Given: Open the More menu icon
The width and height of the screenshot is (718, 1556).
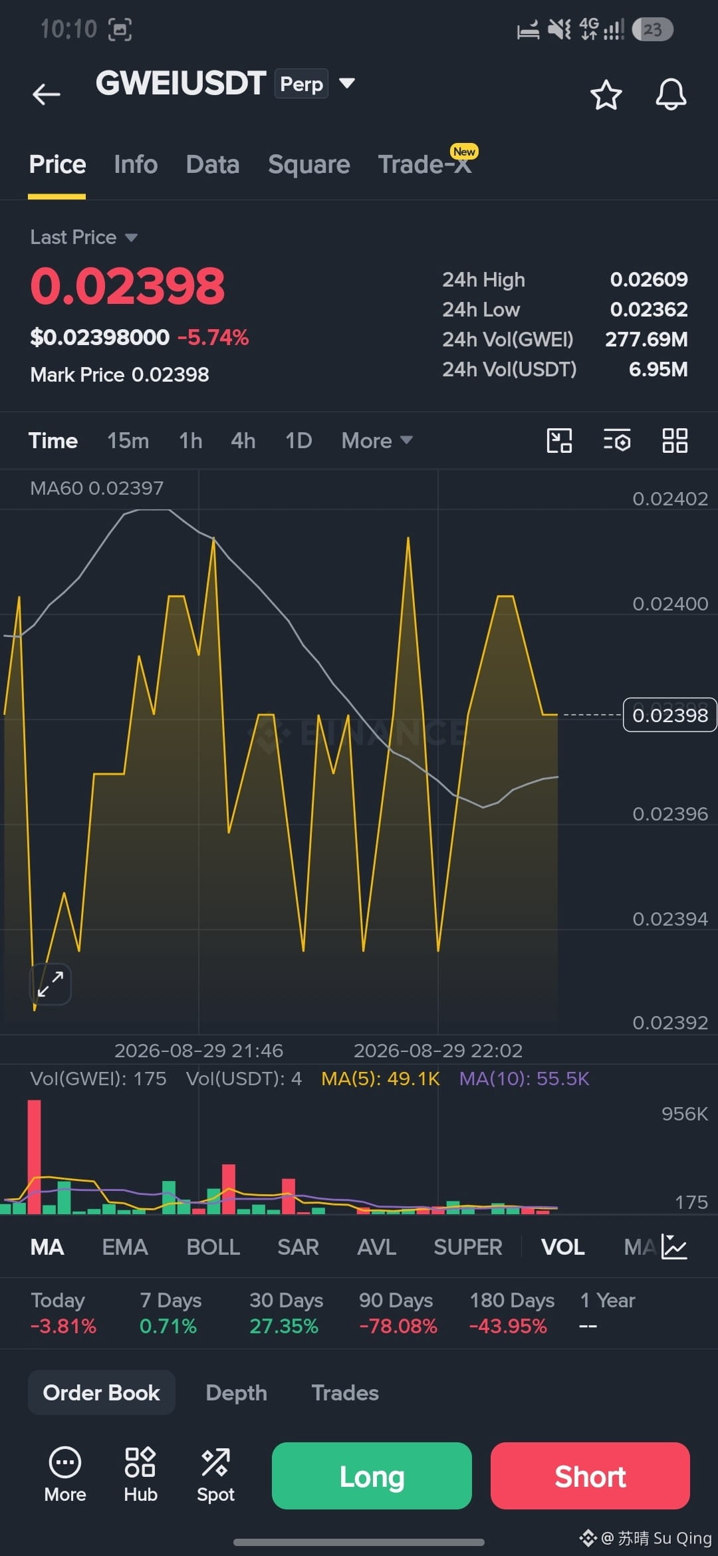Looking at the screenshot, I should coord(65,1475).
